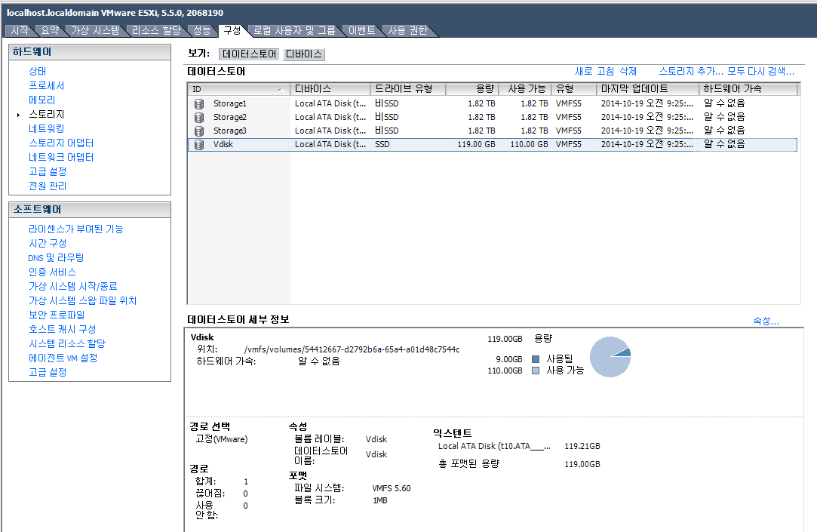Open the 전원 관리 link
The width and height of the screenshot is (817, 532).
click(48, 186)
